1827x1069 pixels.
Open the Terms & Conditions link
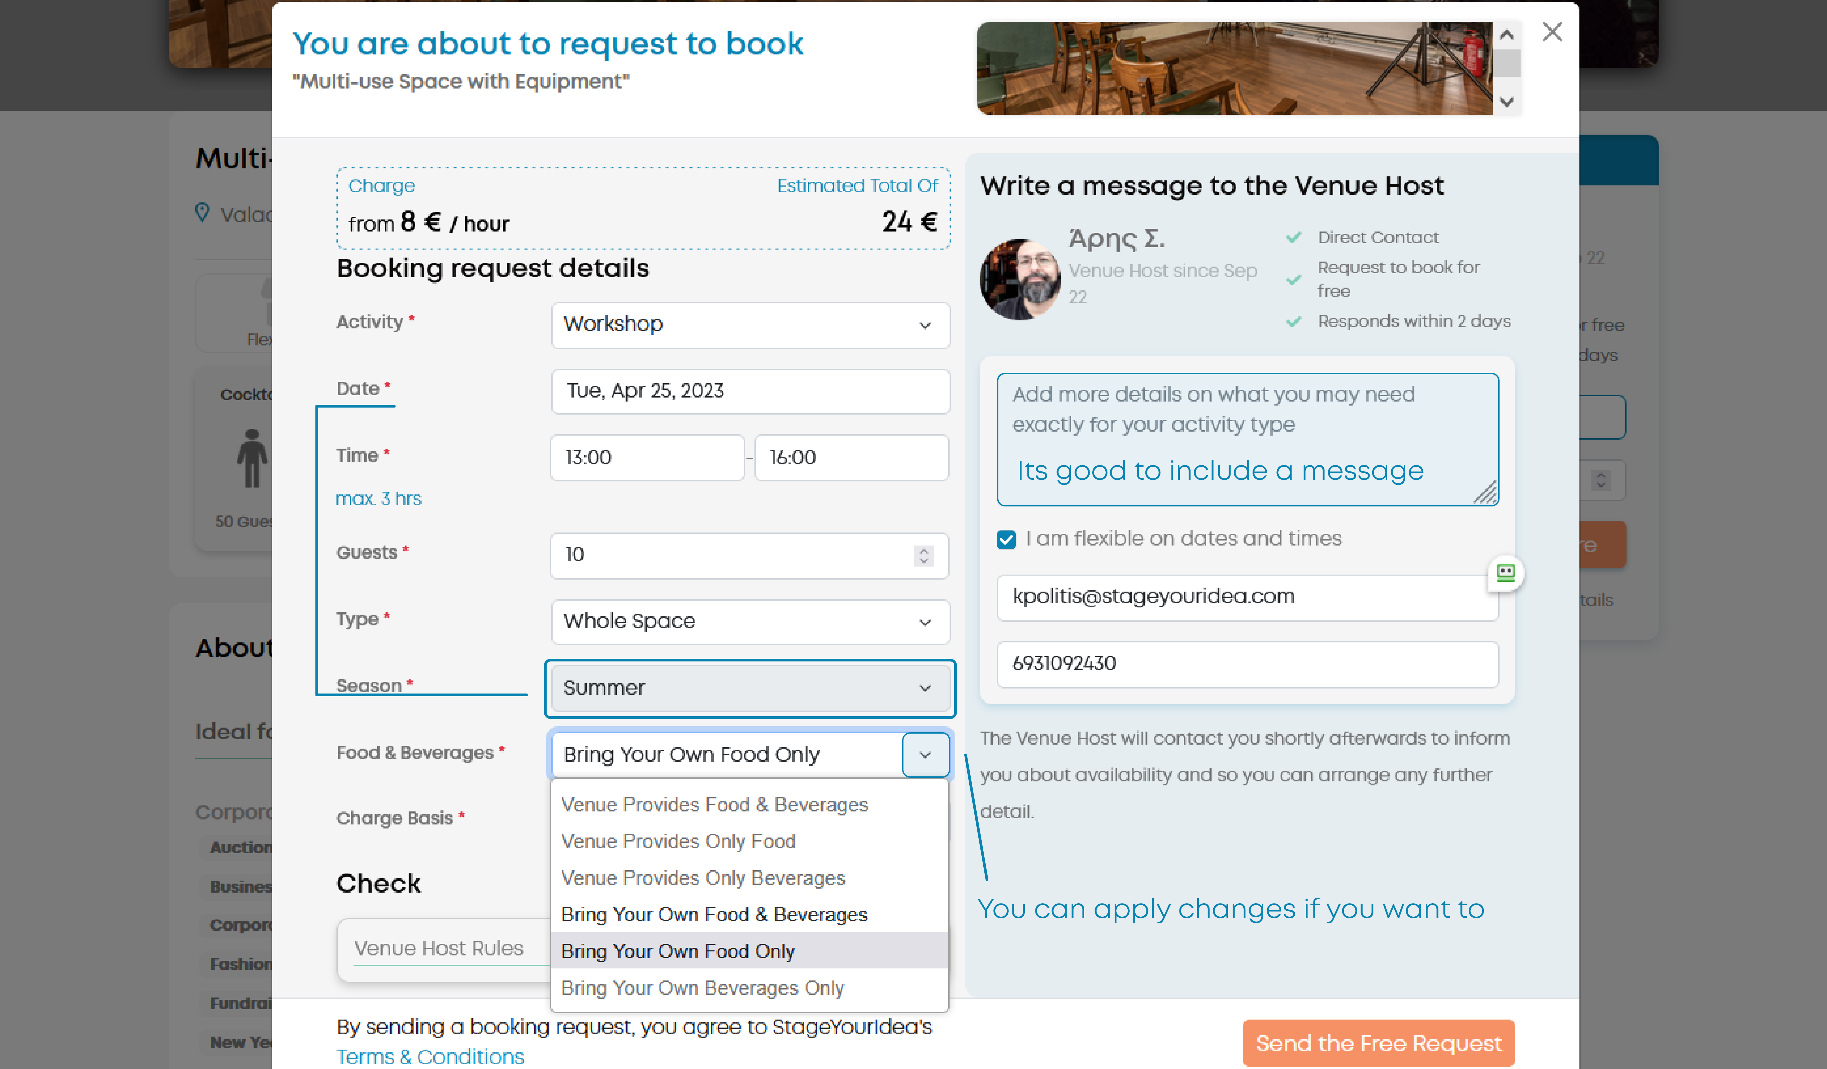[430, 1057]
